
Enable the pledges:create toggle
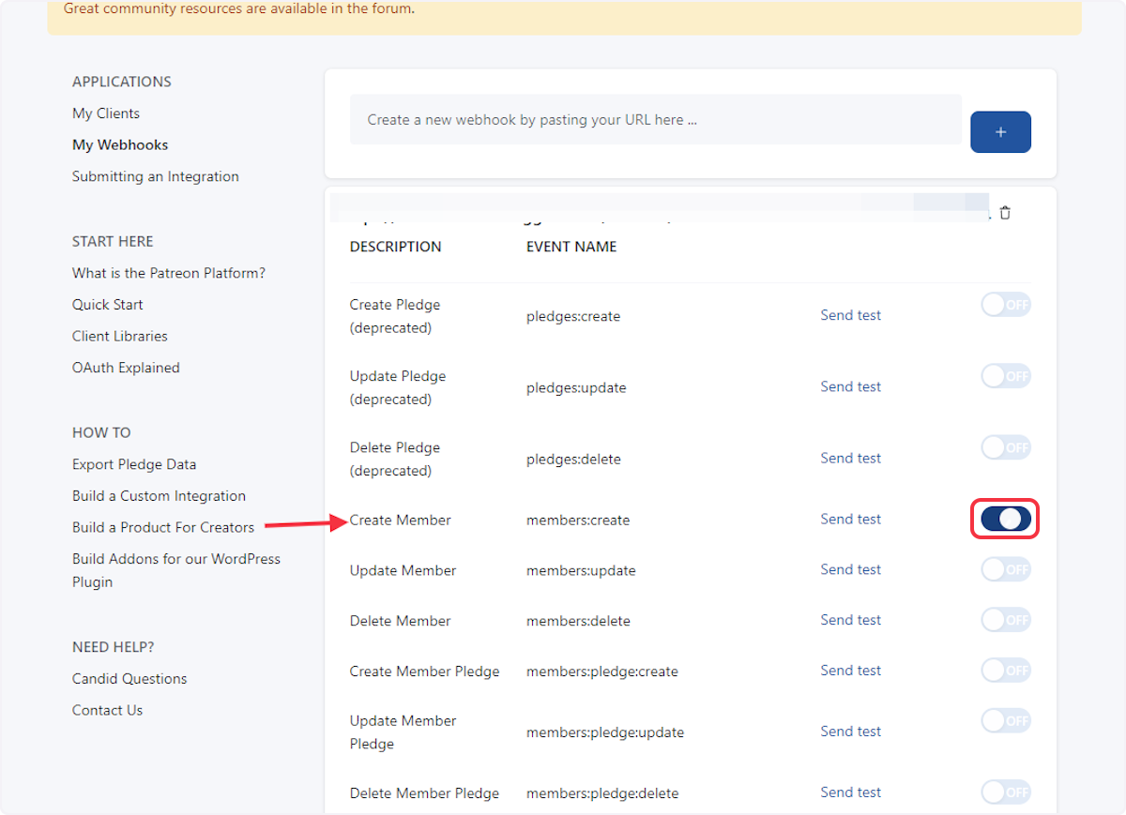tap(1005, 304)
